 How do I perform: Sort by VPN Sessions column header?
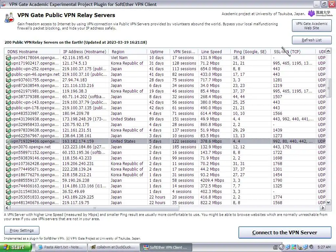coord(184,52)
